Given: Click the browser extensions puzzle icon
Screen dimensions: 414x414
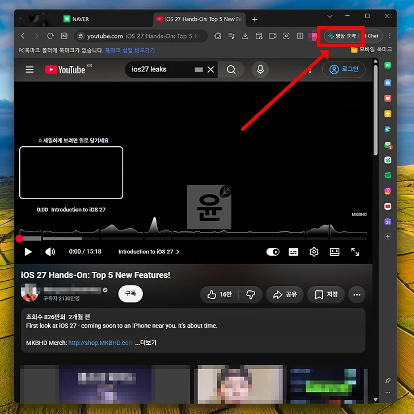Looking at the screenshot, I should coord(218,36).
